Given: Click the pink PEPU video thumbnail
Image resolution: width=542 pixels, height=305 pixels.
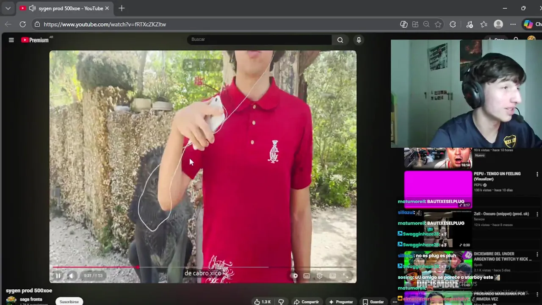Looking at the screenshot, I should pos(438,189).
